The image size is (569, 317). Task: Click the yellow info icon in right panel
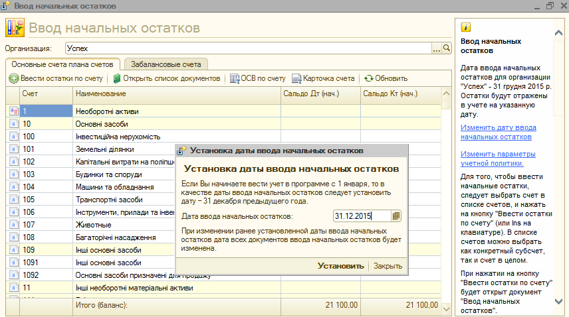point(466,27)
